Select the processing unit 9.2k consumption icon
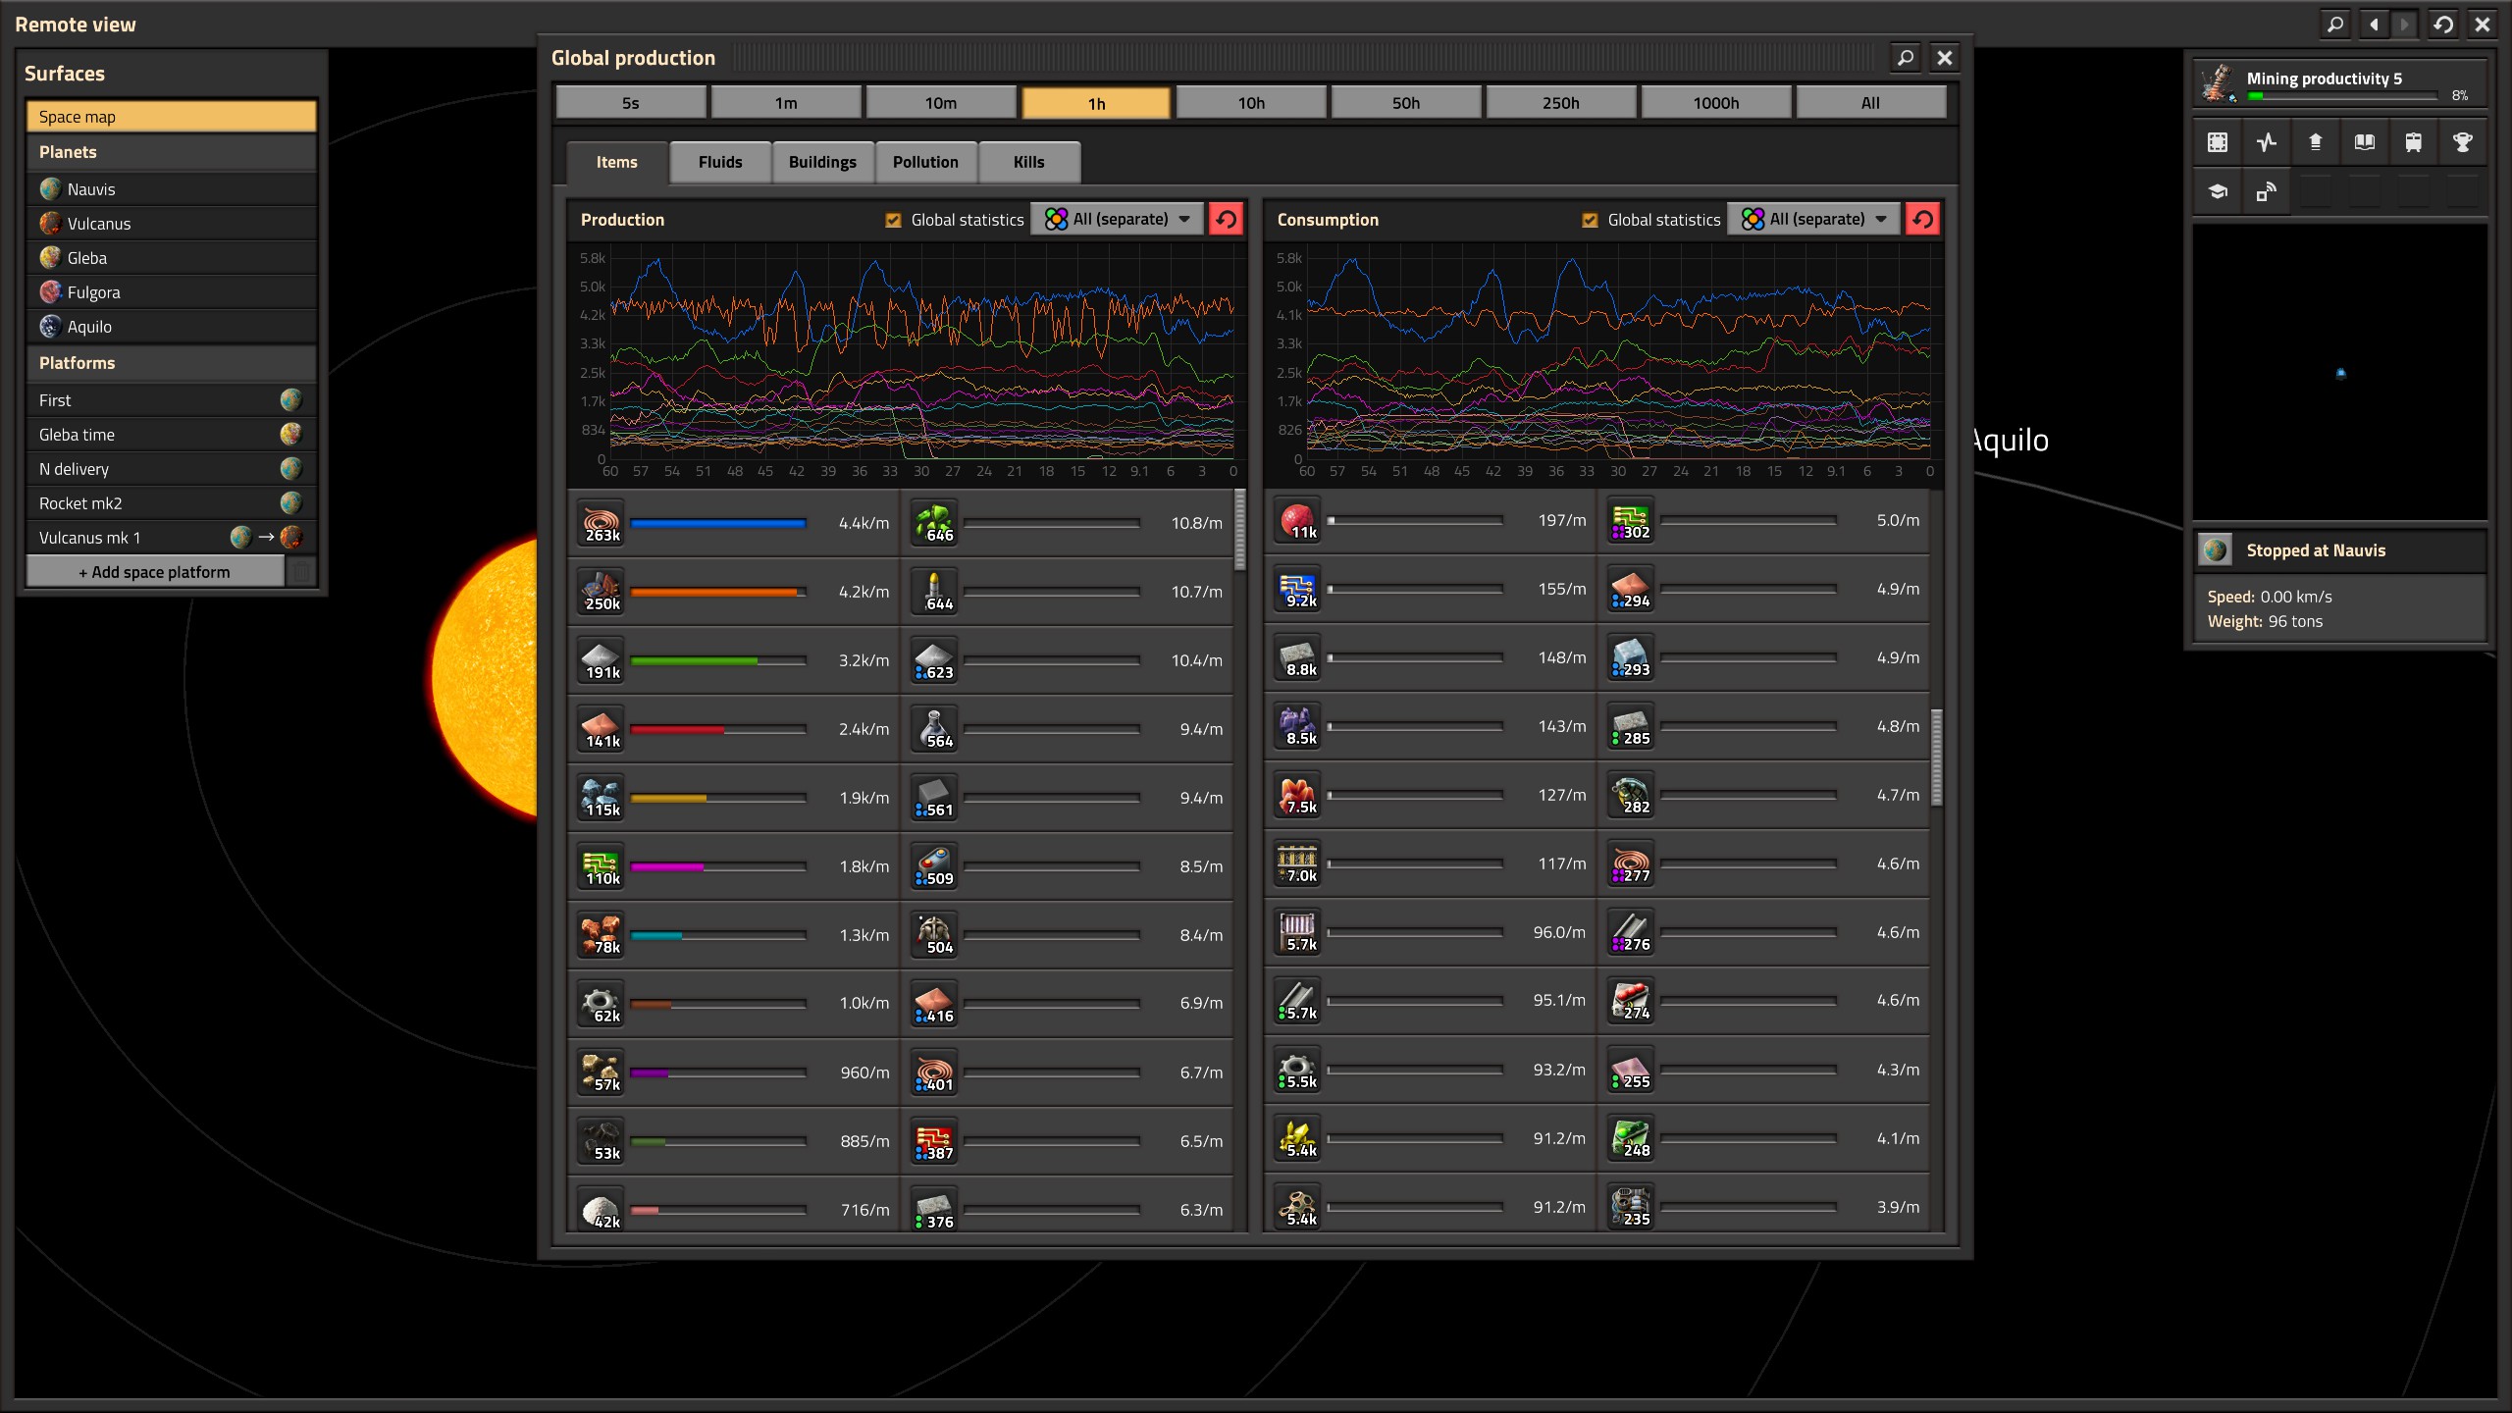The height and width of the screenshot is (1413, 2512). [1297, 589]
